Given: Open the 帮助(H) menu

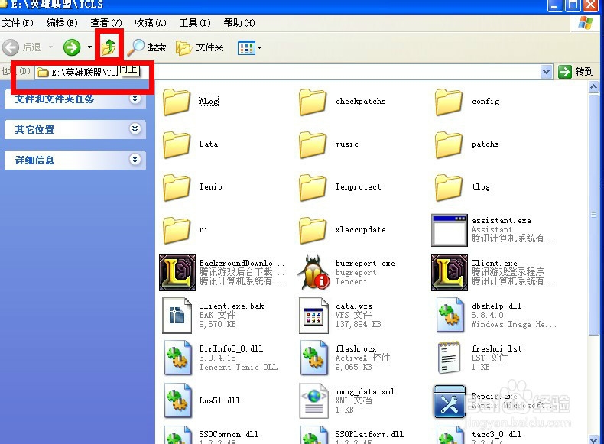Looking at the screenshot, I should 239,23.
